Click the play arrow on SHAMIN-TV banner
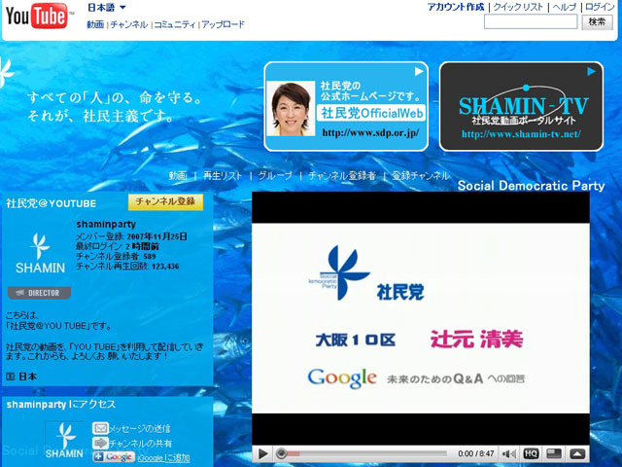 pos(591,71)
